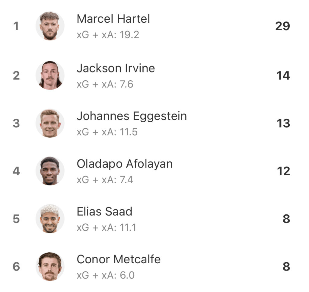Click the rank number 6
The height and width of the screenshot is (292, 309).
(x=16, y=267)
